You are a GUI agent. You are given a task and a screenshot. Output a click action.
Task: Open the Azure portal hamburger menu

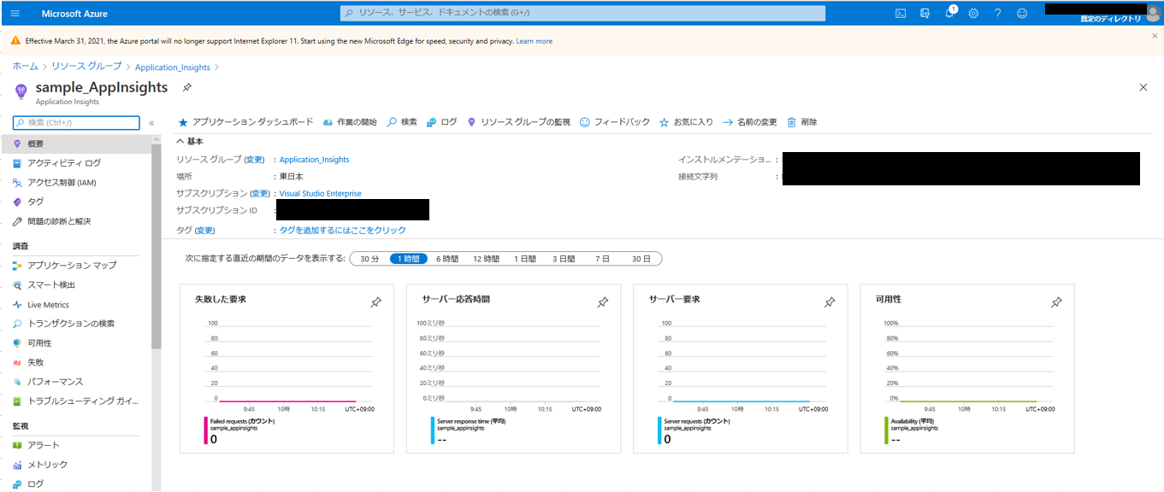tap(15, 13)
